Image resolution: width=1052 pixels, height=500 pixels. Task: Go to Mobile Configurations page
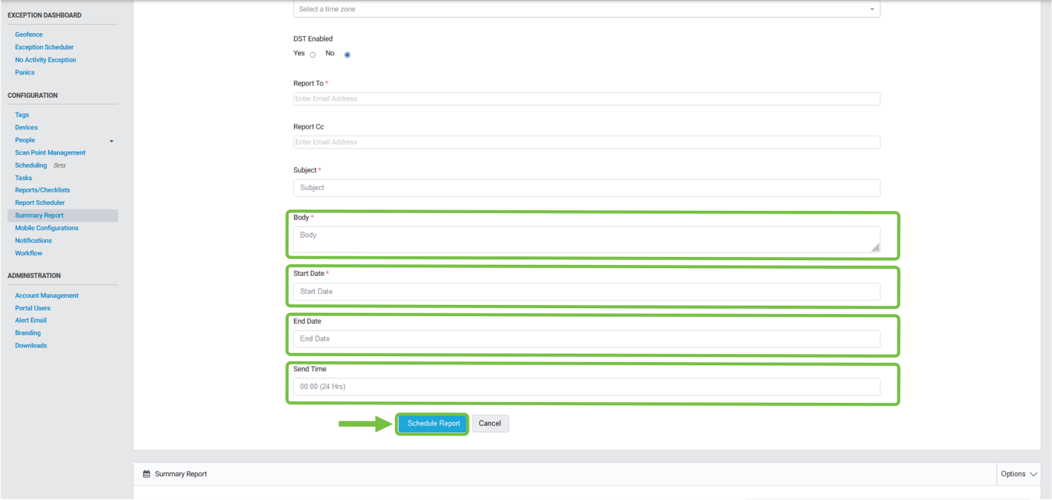click(47, 228)
